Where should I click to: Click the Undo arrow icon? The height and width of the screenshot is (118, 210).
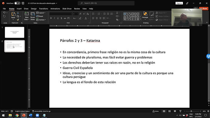[x=5, y=13]
